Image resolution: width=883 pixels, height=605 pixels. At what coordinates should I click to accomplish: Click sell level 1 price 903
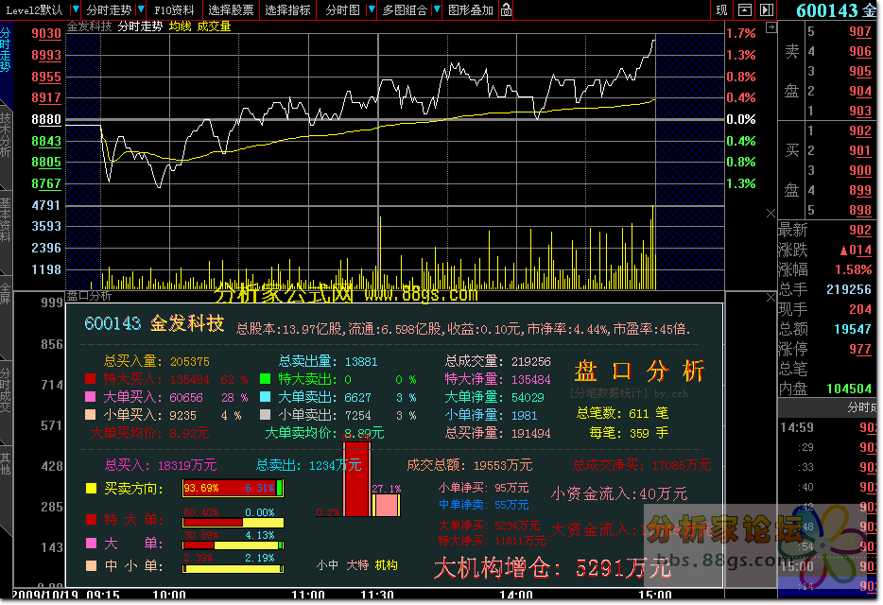click(860, 111)
